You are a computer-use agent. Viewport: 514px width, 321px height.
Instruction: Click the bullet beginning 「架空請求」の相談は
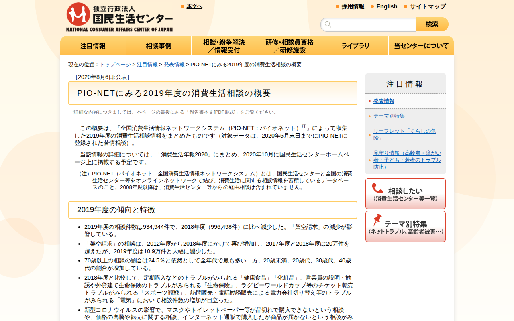(x=217, y=248)
